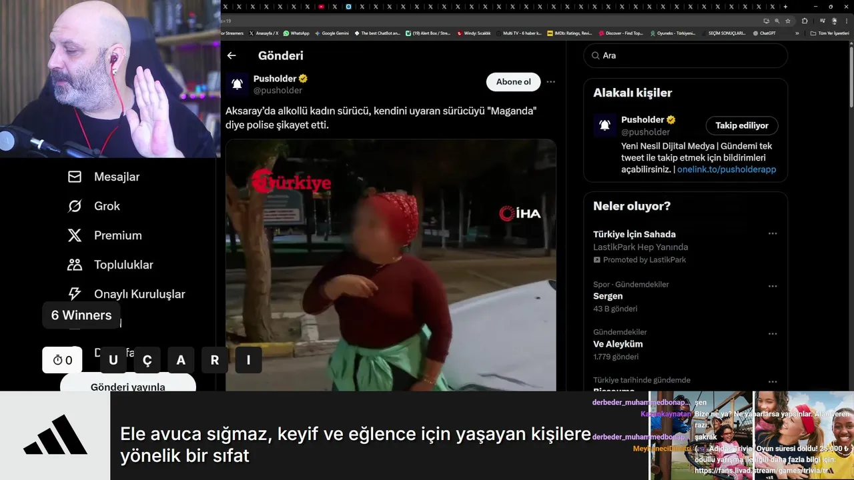
Task: Open the Ve Aleyküm trending topic
Action: click(x=618, y=344)
